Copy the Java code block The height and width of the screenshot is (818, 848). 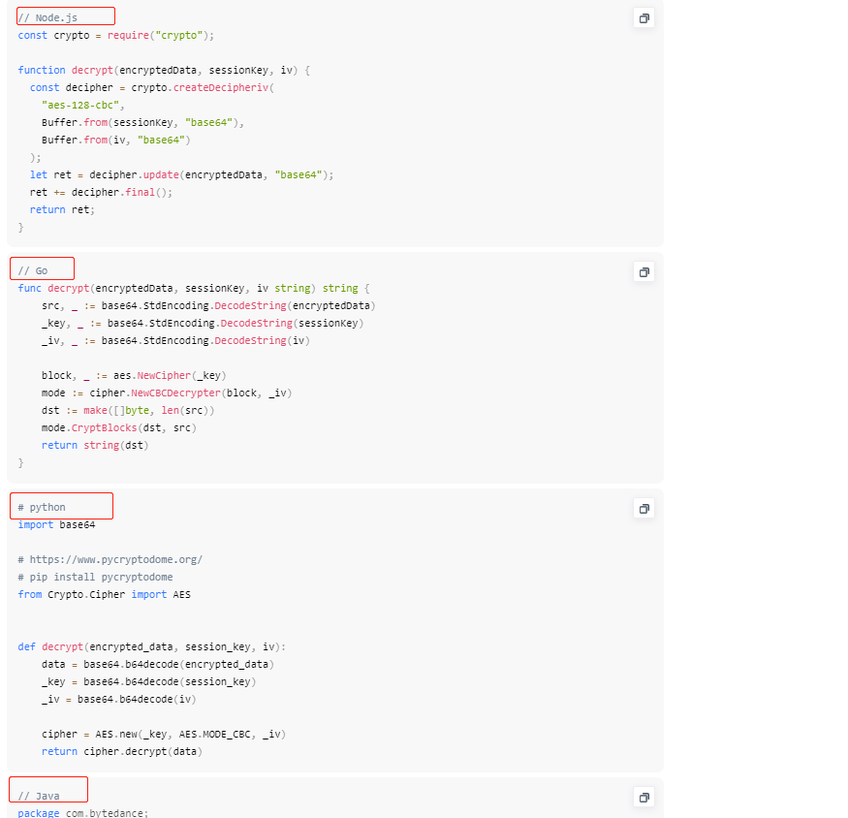[644, 797]
